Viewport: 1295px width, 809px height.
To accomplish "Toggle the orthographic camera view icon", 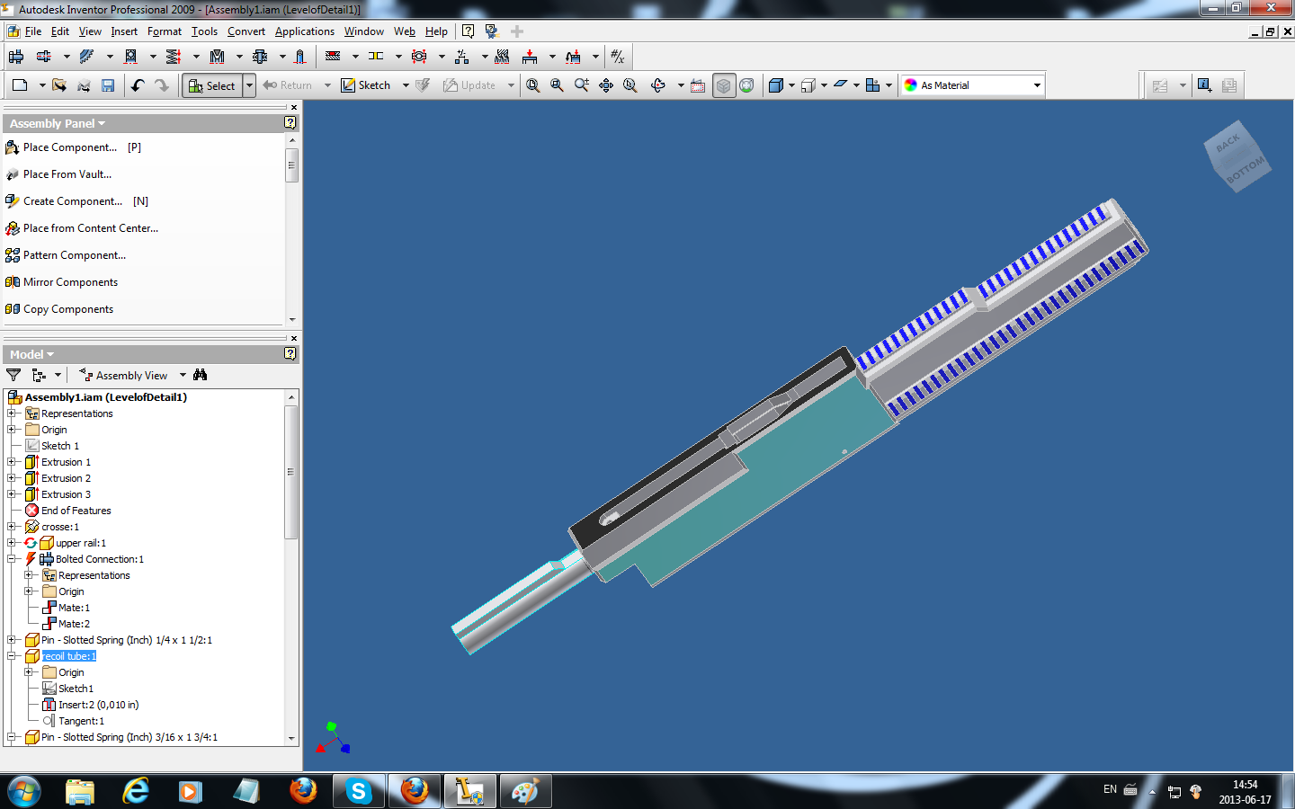I will pyautogui.click(x=808, y=85).
